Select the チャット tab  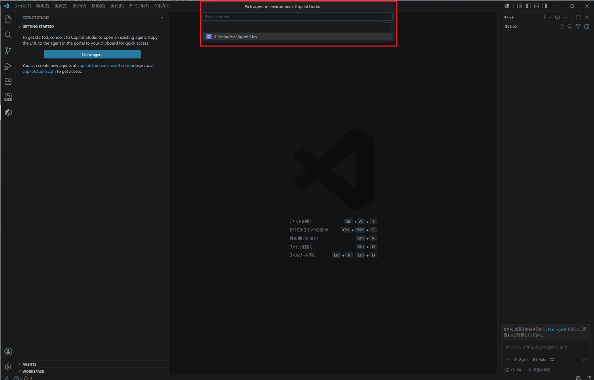coord(509,17)
